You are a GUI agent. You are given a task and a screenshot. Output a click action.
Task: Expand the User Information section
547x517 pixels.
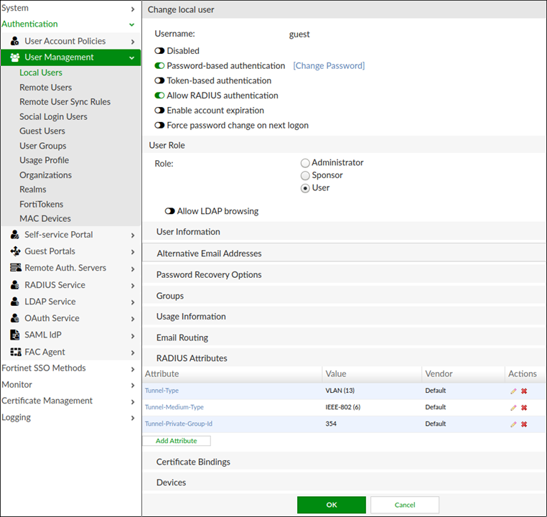point(188,232)
